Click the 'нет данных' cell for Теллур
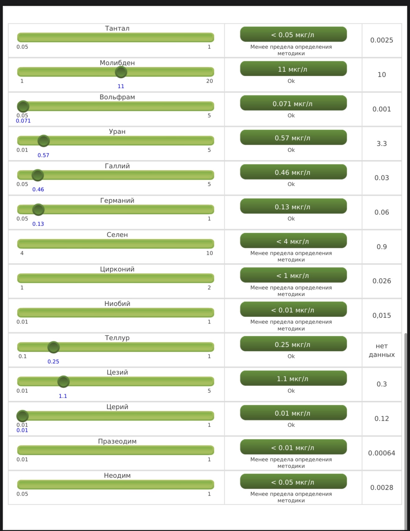The height and width of the screenshot is (531, 410). coord(382,350)
